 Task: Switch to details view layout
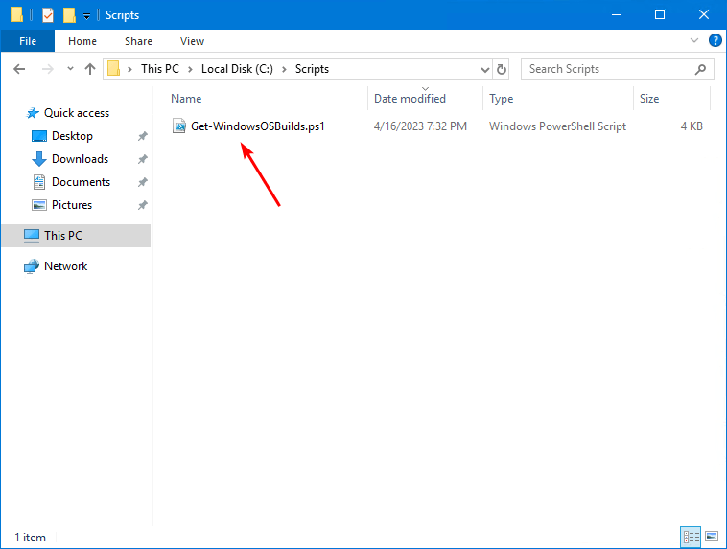691,537
